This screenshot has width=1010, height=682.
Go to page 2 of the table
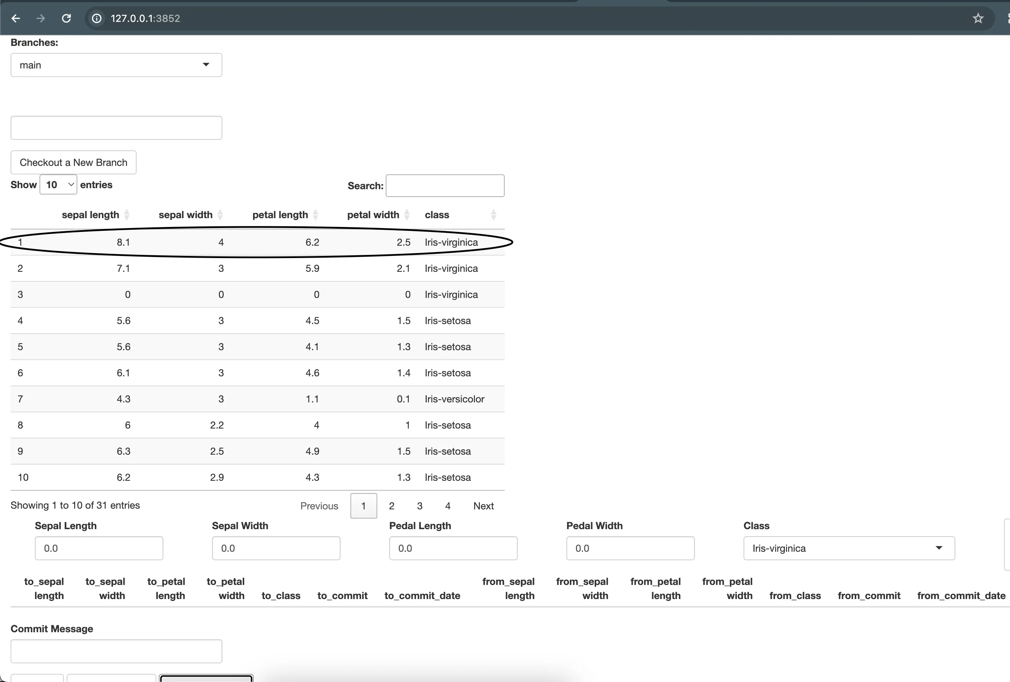(392, 506)
